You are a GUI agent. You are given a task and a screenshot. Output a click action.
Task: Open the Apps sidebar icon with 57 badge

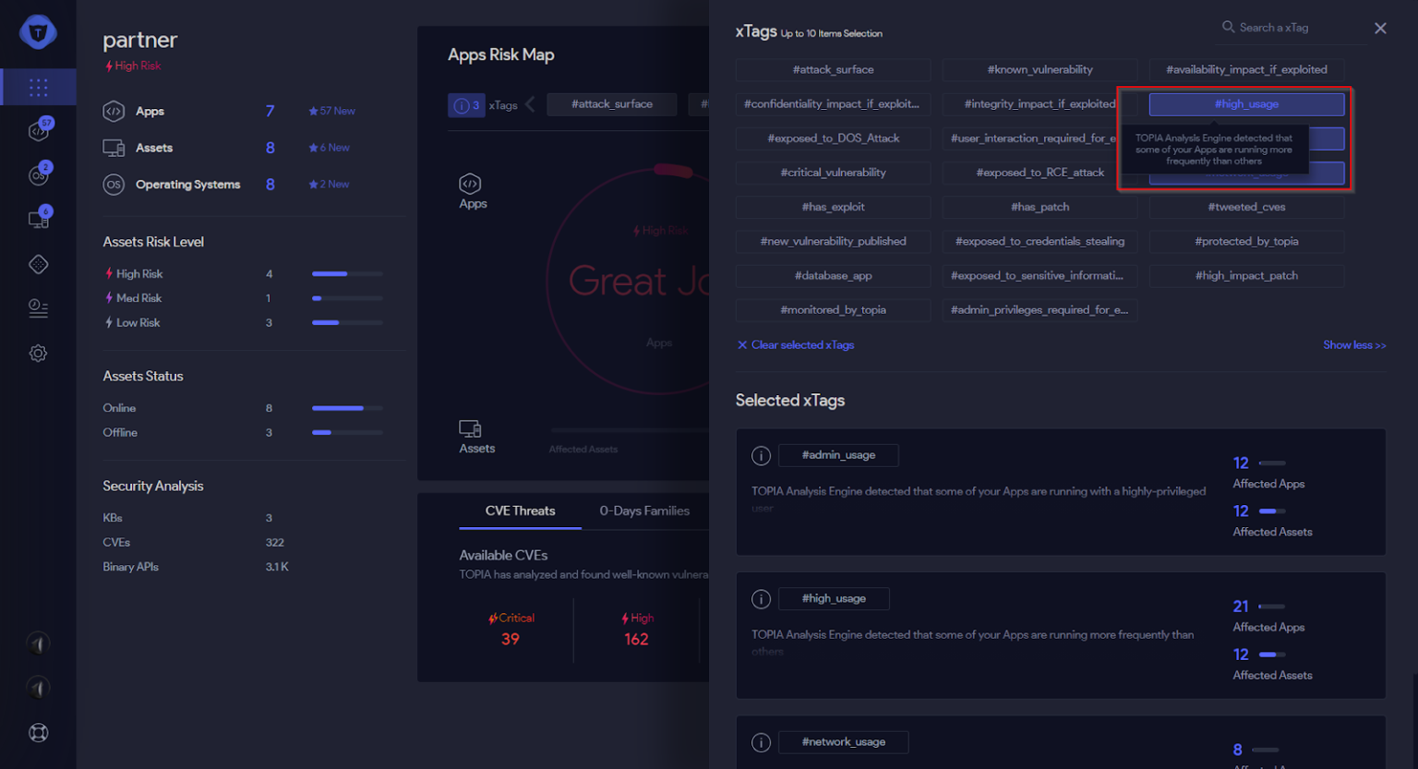pos(39,130)
